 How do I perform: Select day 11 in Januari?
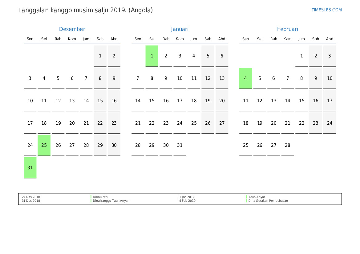194,78
